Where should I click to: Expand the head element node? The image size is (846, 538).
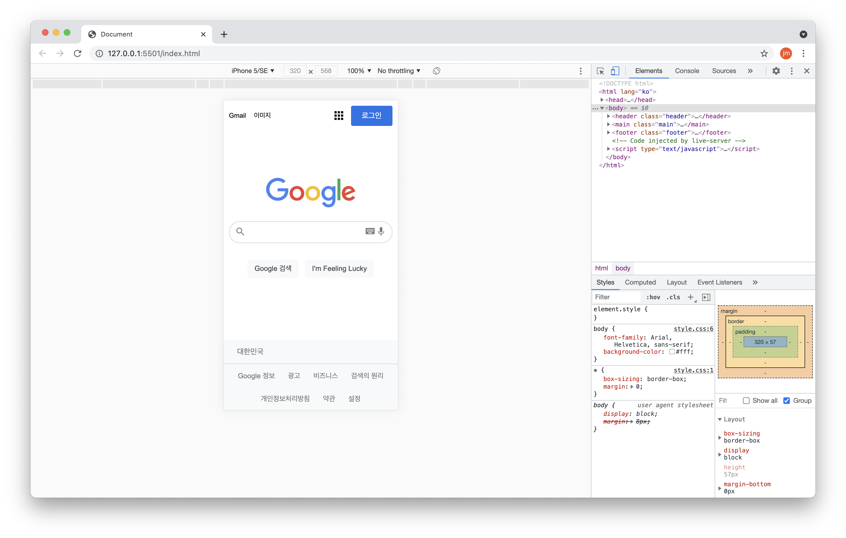pyautogui.click(x=602, y=100)
